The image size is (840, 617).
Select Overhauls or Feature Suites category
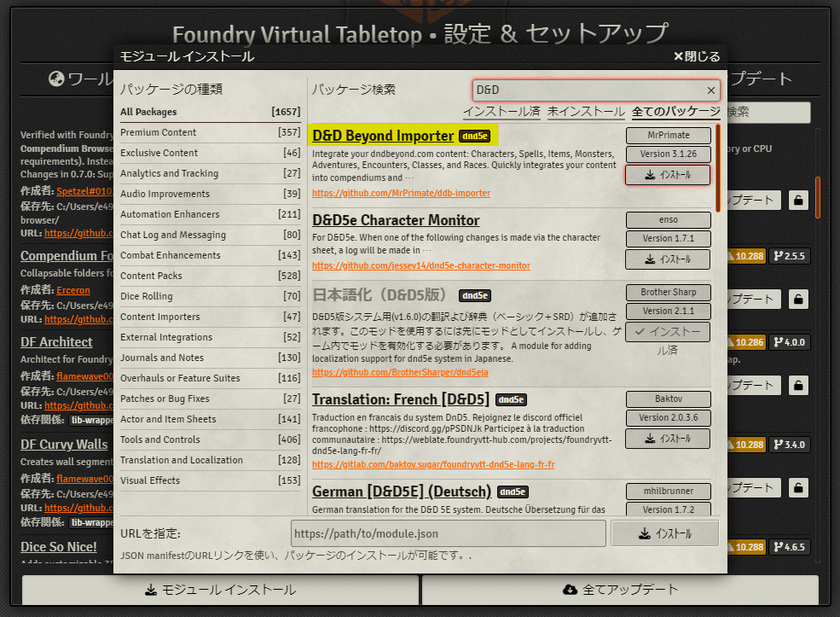[x=210, y=378]
